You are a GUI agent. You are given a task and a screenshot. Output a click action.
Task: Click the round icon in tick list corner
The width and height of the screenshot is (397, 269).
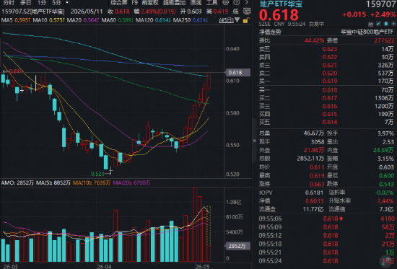click(385, 261)
